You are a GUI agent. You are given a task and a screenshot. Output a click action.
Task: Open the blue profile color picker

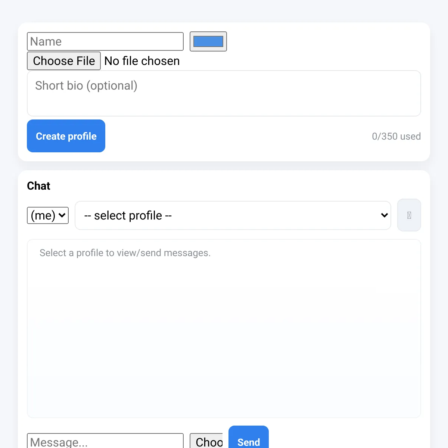208,41
